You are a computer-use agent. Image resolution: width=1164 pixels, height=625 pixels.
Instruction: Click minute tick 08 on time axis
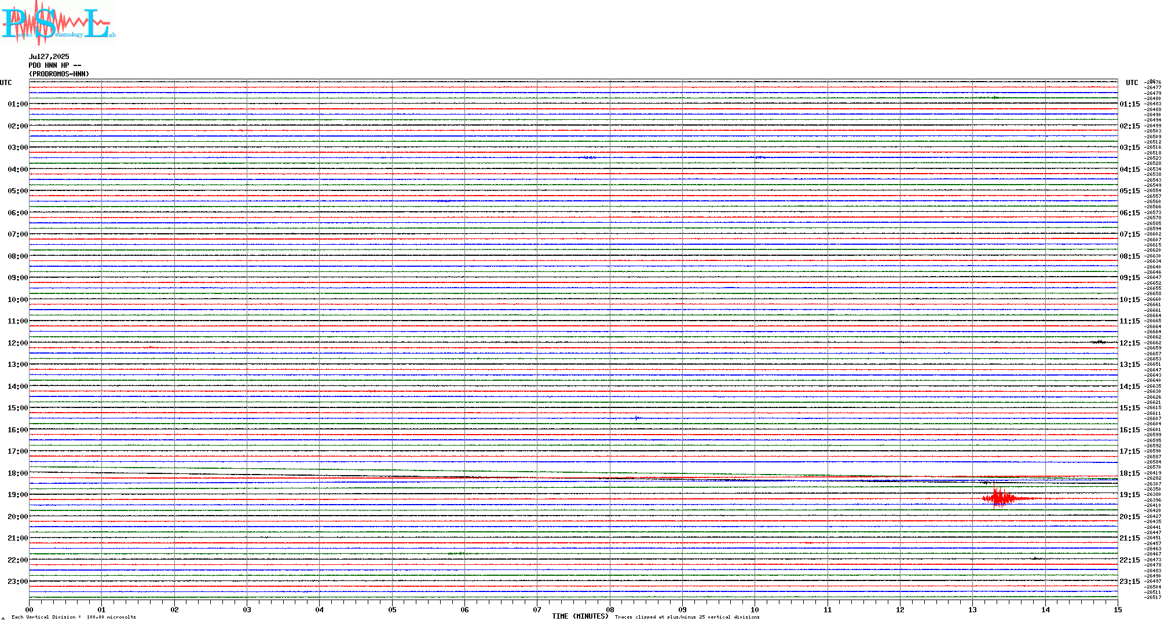coord(610,609)
